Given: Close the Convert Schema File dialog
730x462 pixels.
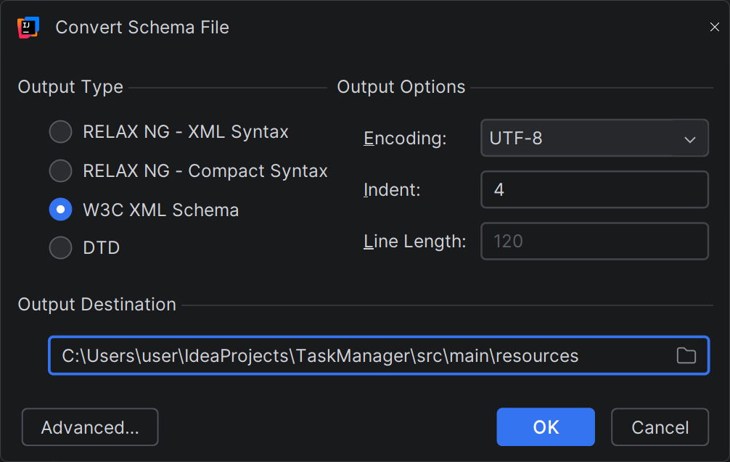Looking at the screenshot, I should [714, 28].
